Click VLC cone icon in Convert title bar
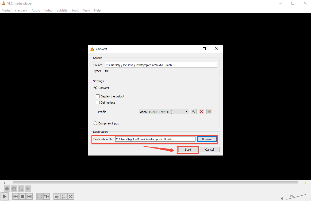311x201 pixels. [92, 49]
